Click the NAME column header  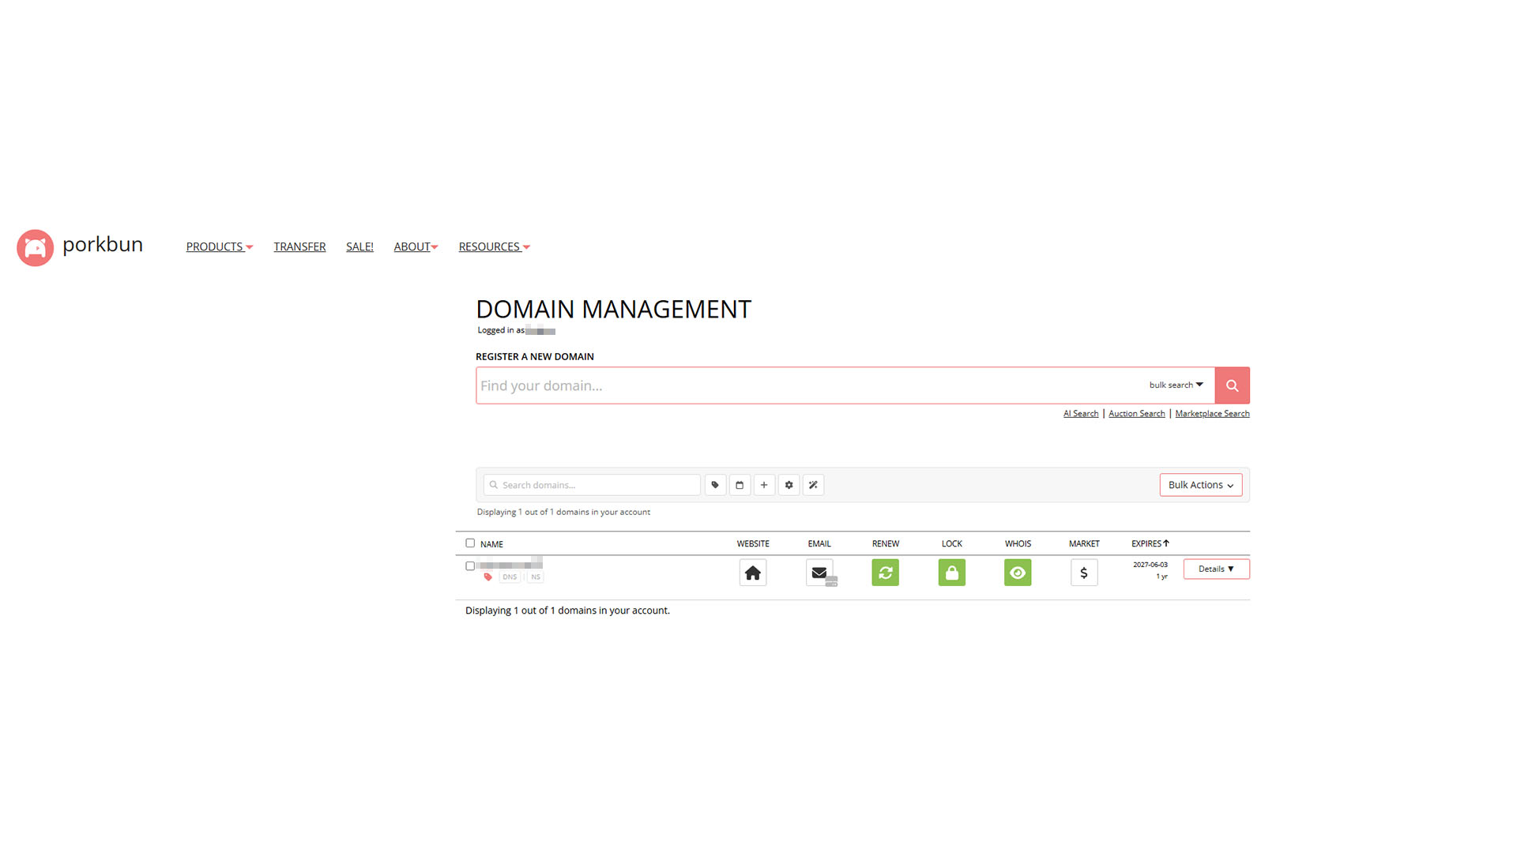click(491, 544)
